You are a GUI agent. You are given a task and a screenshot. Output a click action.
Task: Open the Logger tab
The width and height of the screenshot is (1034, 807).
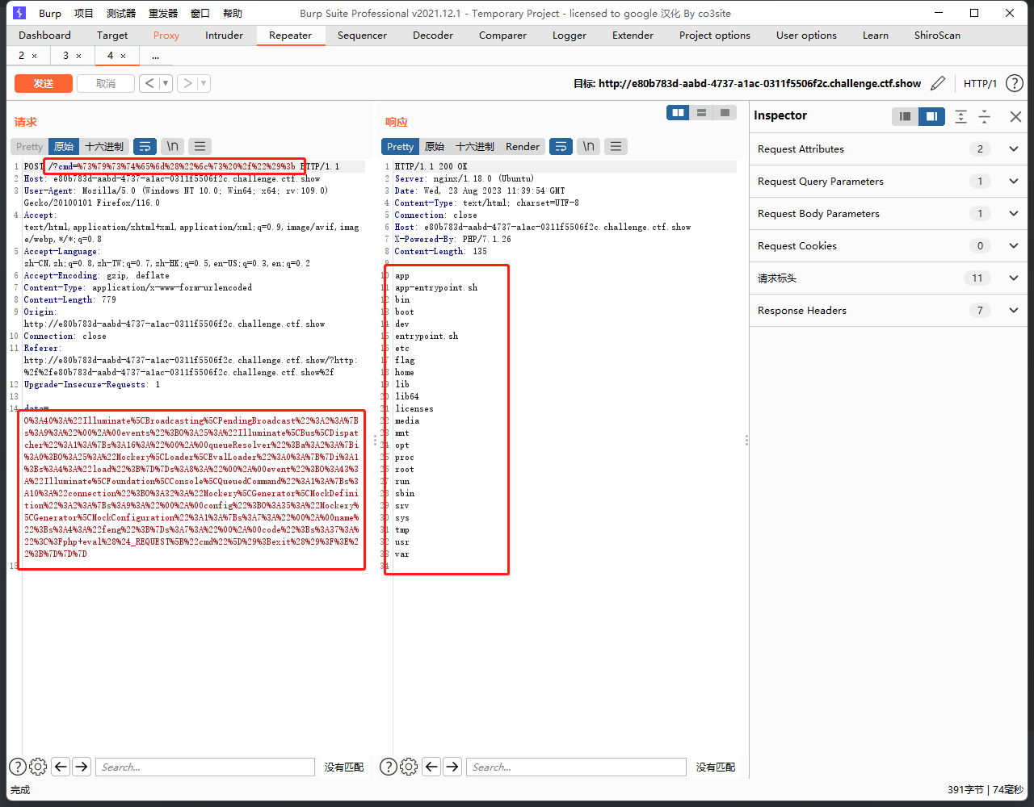tap(570, 35)
